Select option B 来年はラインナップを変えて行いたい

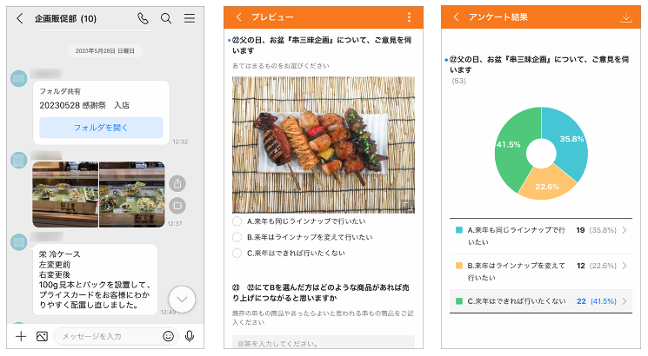(x=237, y=237)
